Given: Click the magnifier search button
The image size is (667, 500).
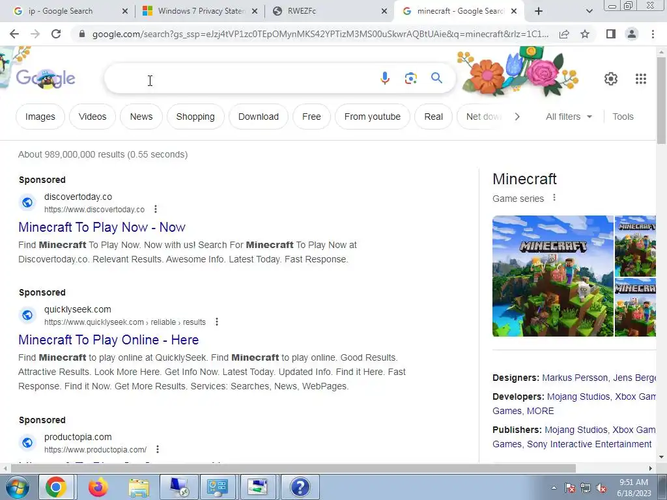Looking at the screenshot, I should [436, 78].
